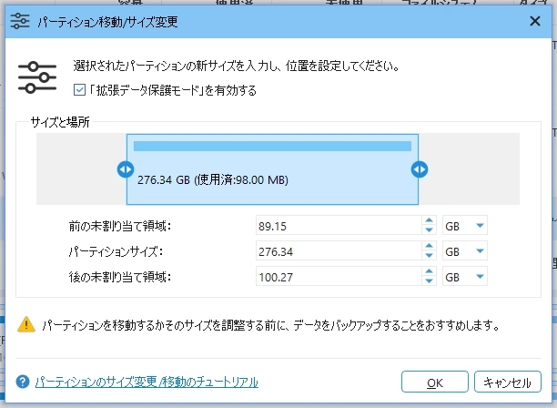
Task: Decrease 後の未割り当て領域 with down arrow
Action: click(x=429, y=281)
